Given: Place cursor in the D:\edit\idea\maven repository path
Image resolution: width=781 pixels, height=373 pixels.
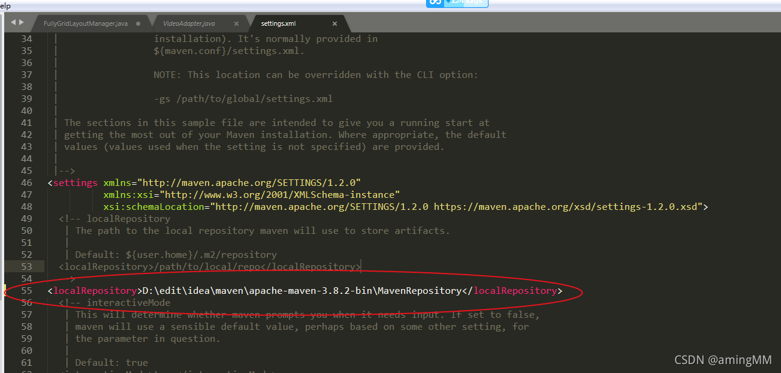Looking at the screenshot, I should [301, 290].
